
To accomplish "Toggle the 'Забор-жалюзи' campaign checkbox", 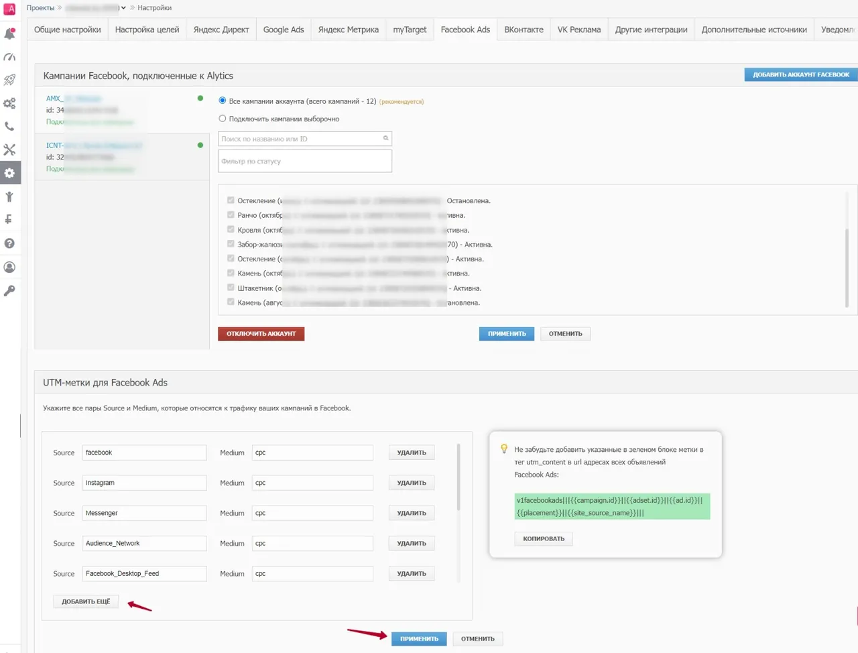I will (231, 244).
